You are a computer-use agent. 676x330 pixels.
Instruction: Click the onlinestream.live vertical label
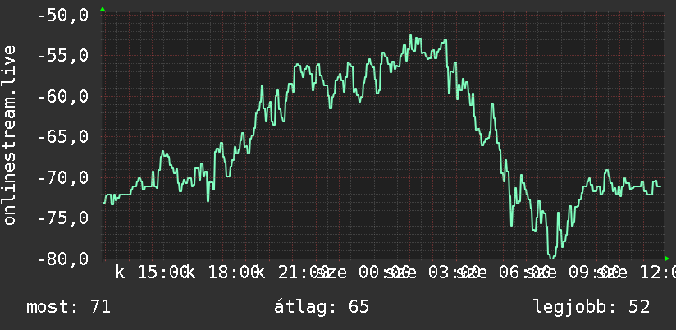pyautogui.click(x=9, y=135)
